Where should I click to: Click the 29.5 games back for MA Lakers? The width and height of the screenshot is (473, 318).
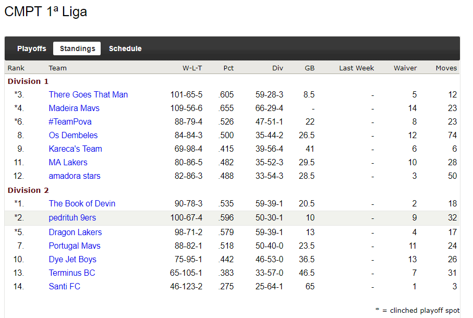coord(307,163)
